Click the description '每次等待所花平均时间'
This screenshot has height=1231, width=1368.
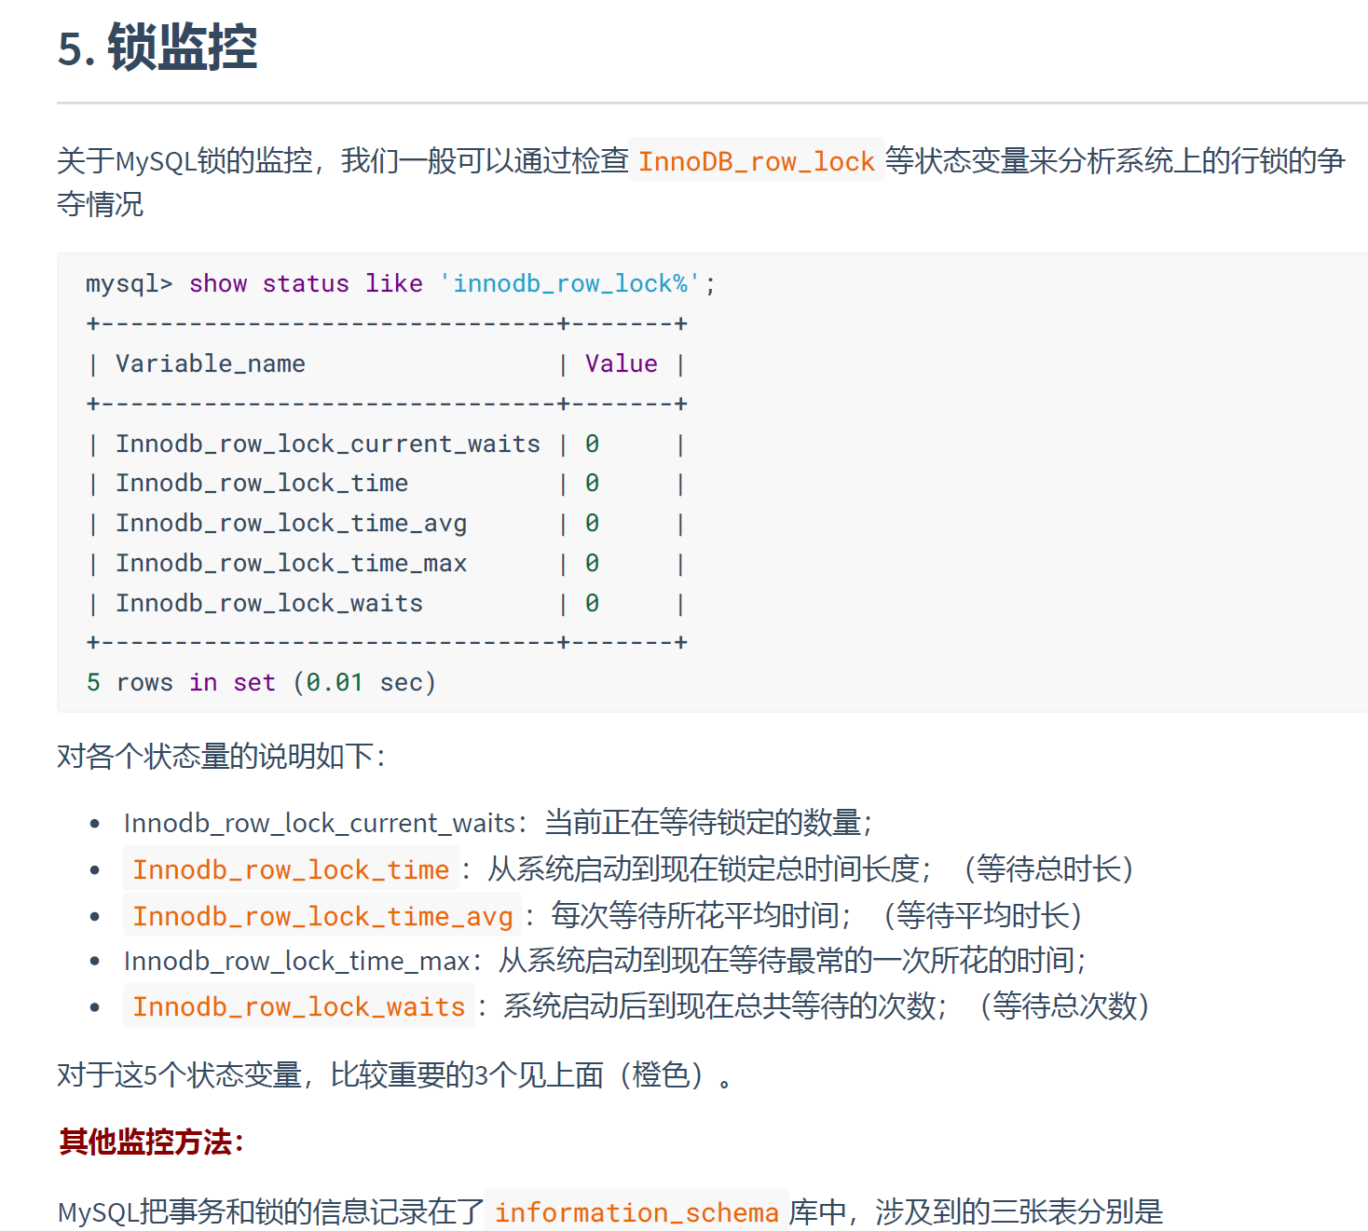click(694, 916)
